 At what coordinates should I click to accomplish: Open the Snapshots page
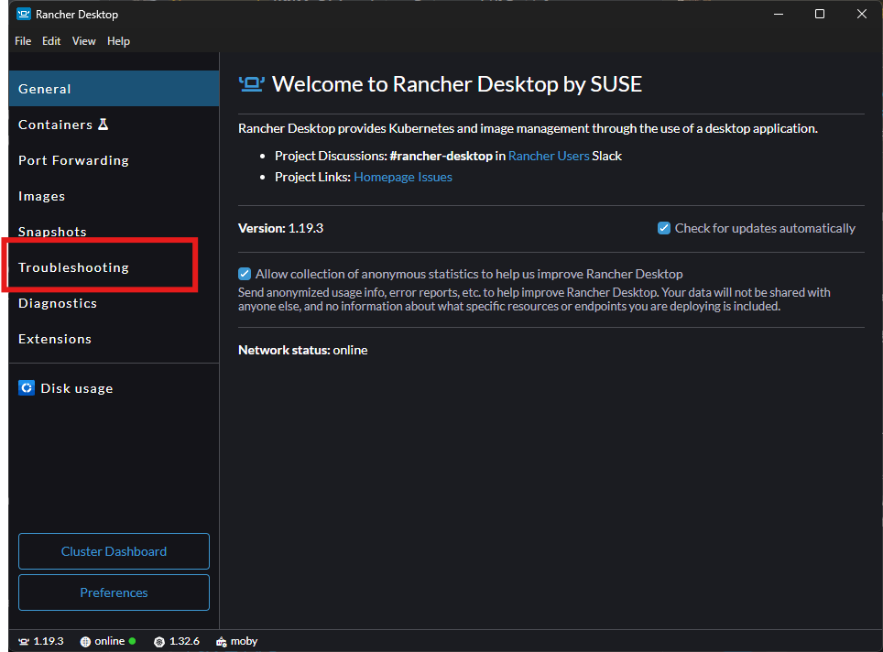[114, 232]
